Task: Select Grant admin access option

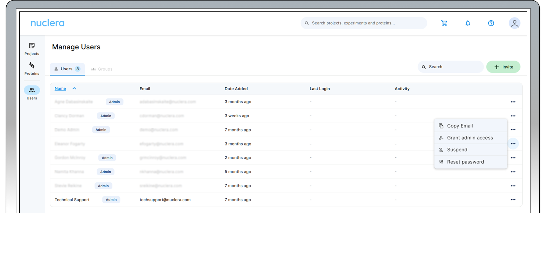Action: pos(470,138)
